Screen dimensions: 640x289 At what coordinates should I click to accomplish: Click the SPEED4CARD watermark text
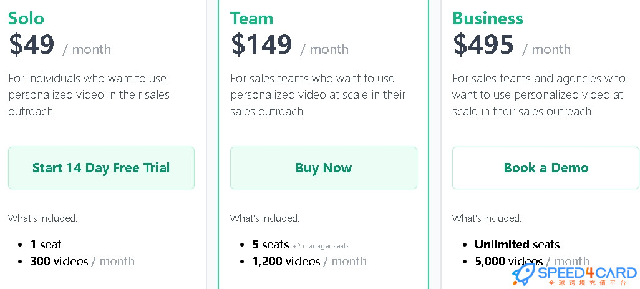[x=587, y=272]
